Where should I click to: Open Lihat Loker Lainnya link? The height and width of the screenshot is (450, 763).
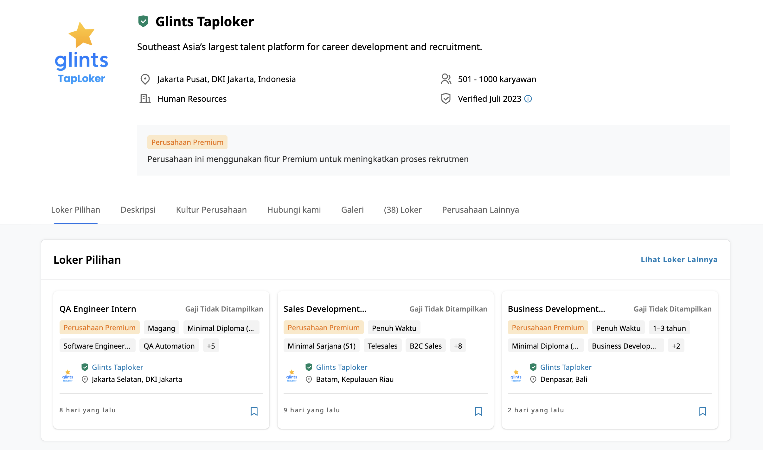(679, 260)
